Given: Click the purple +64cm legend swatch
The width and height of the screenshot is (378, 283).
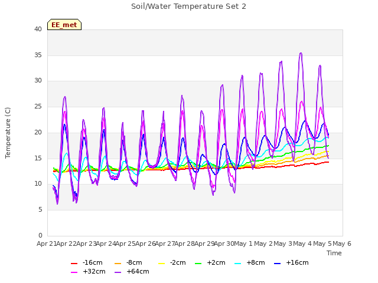Looking at the screenshot, I should coord(118,272).
